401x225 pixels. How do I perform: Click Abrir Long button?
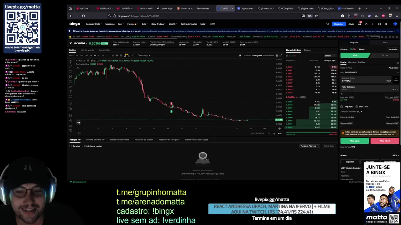355,141
